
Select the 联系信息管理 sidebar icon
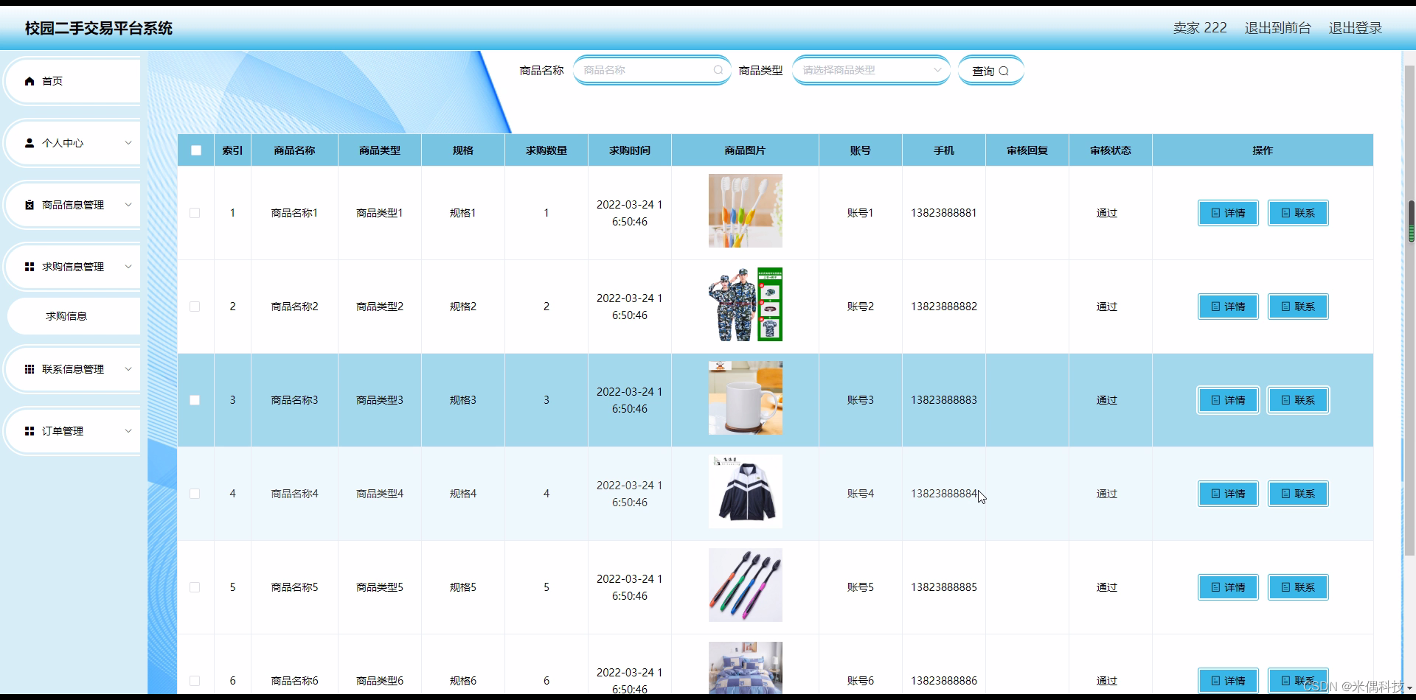click(x=29, y=369)
